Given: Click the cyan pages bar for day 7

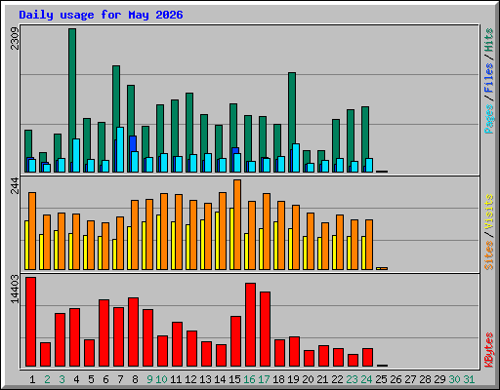Looking at the screenshot, I should point(120,149).
